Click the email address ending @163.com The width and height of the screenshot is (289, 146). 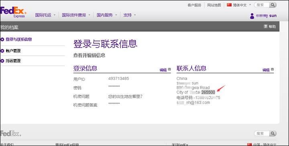[x=193, y=103]
